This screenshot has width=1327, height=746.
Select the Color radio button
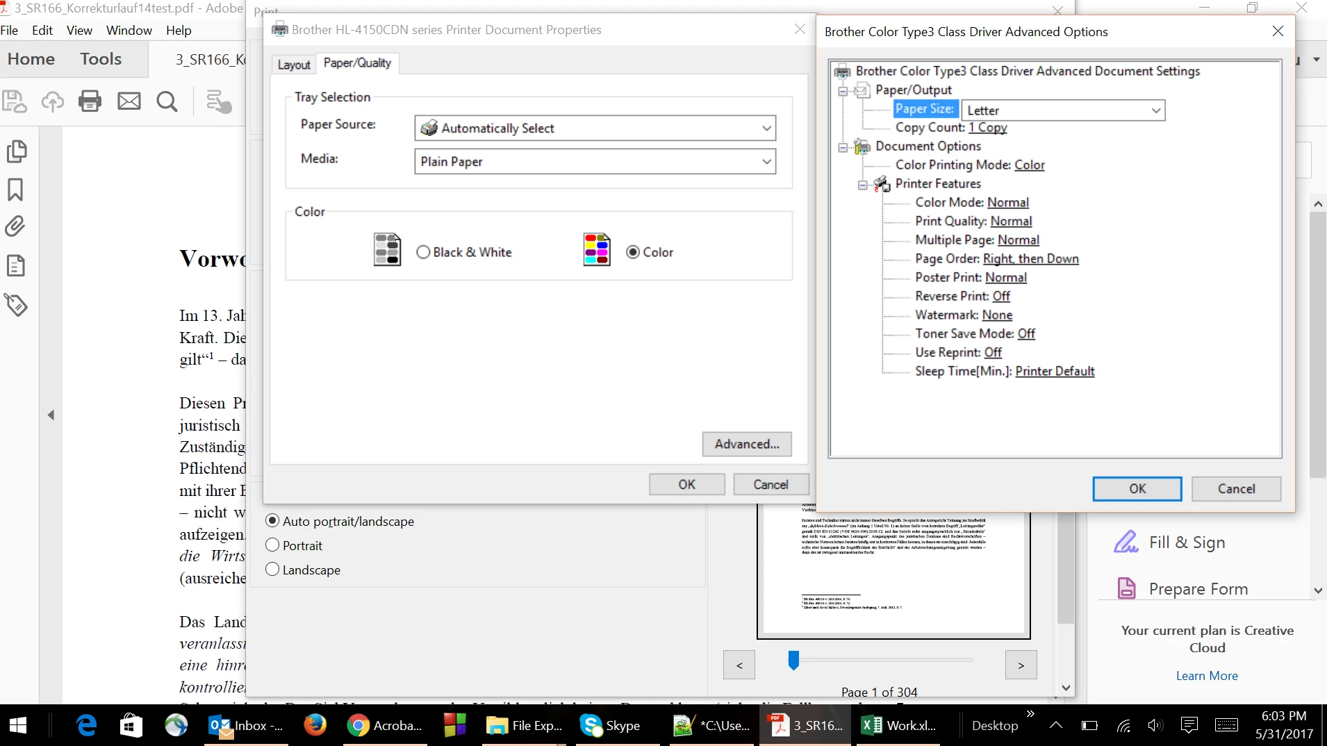tap(633, 252)
